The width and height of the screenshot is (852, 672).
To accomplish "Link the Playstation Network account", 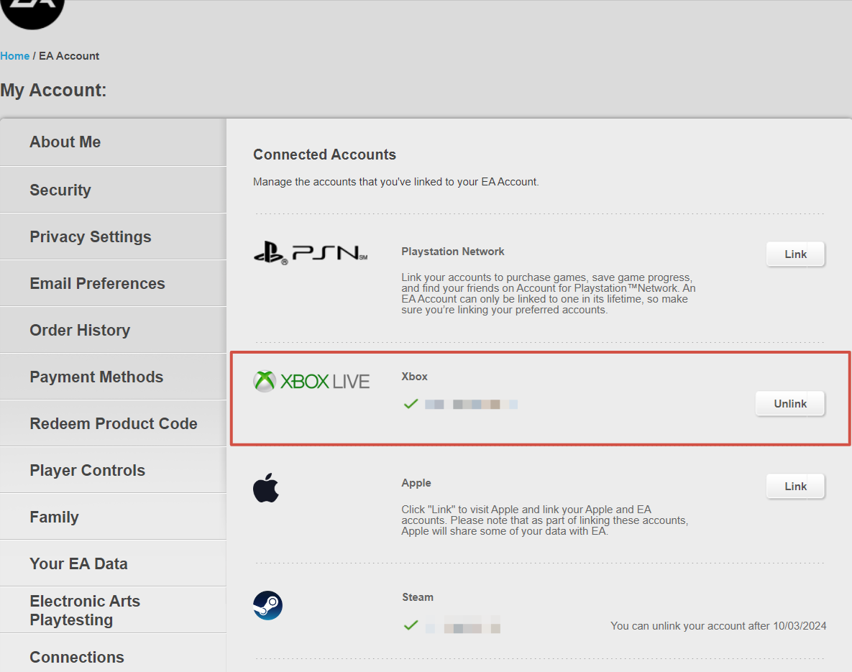I will [x=795, y=254].
